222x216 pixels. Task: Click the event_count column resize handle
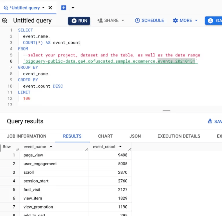(130, 149)
